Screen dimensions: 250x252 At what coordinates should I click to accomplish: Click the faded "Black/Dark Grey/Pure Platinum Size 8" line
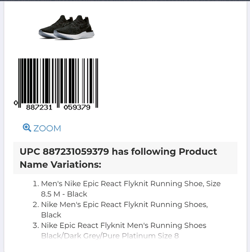(x=110, y=236)
